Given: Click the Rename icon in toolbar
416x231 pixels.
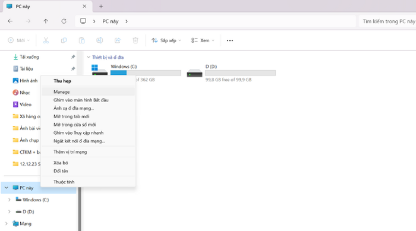Looking at the screenshot, I should 99,40.
